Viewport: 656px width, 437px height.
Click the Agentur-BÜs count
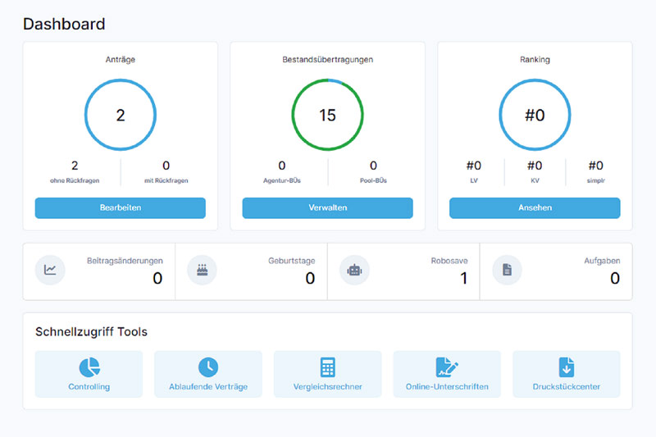pos(282,166)
